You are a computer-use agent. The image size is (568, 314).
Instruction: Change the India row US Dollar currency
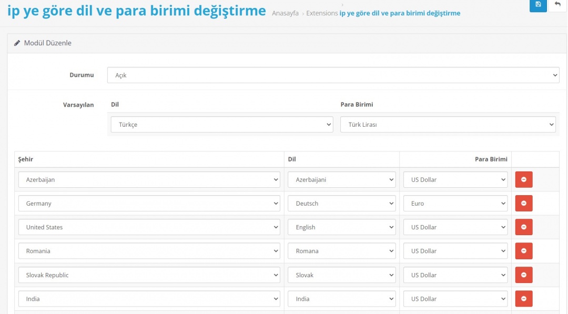[x=455, y=299]
